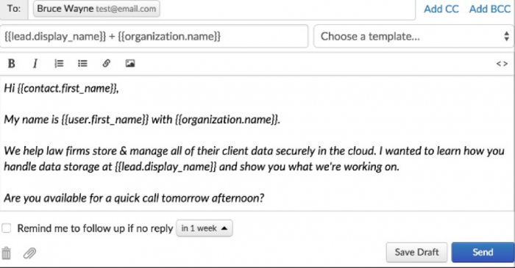Insert an image into the email
Screen dimensions: 515x268
tap(130, 63)
